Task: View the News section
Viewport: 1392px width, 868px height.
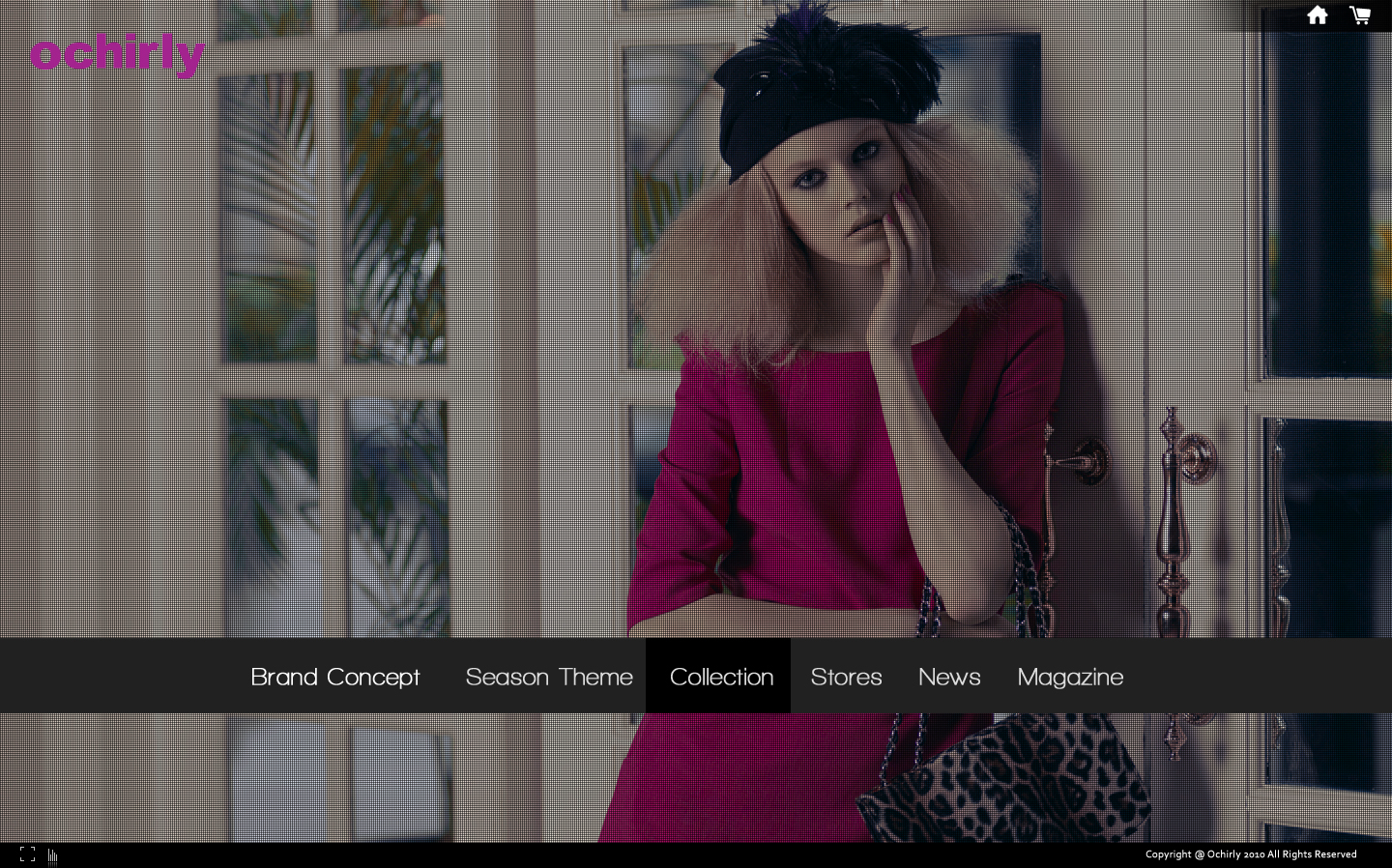Action: point(949,677)
